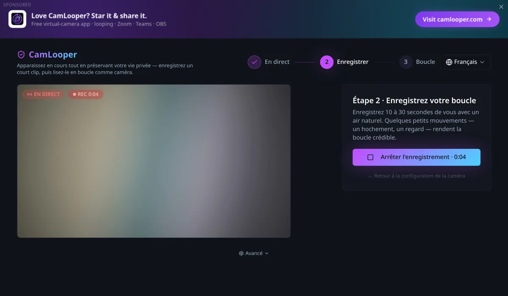508x296 pixels.
Task: Close the sponsored banner
Action: (x=501, y=7)
